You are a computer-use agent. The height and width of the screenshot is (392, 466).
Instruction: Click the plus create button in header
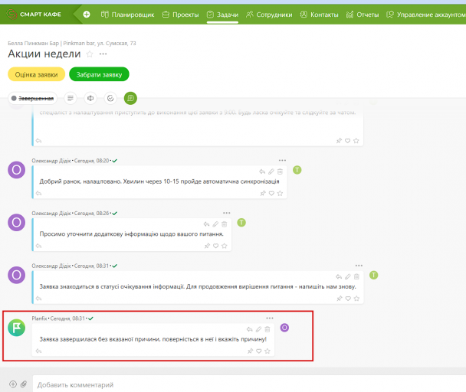tap(87, 15)
